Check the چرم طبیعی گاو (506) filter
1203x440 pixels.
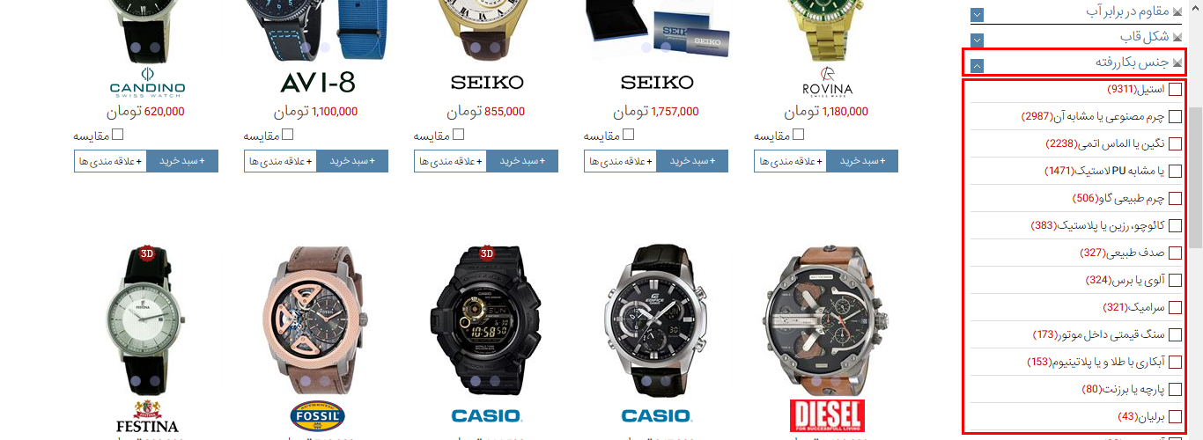[x=1175, y=199]
